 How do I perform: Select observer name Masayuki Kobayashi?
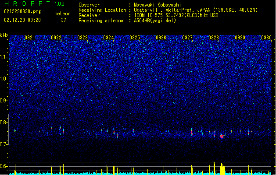[158, 5]
